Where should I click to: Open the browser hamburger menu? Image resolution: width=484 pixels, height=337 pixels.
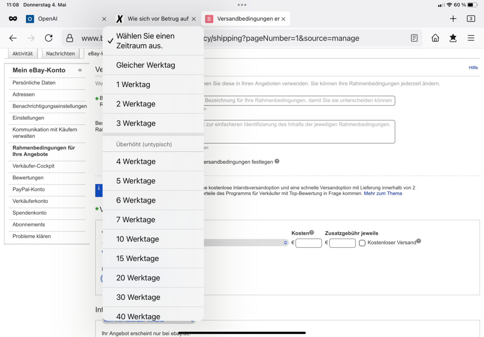point(471,38)
